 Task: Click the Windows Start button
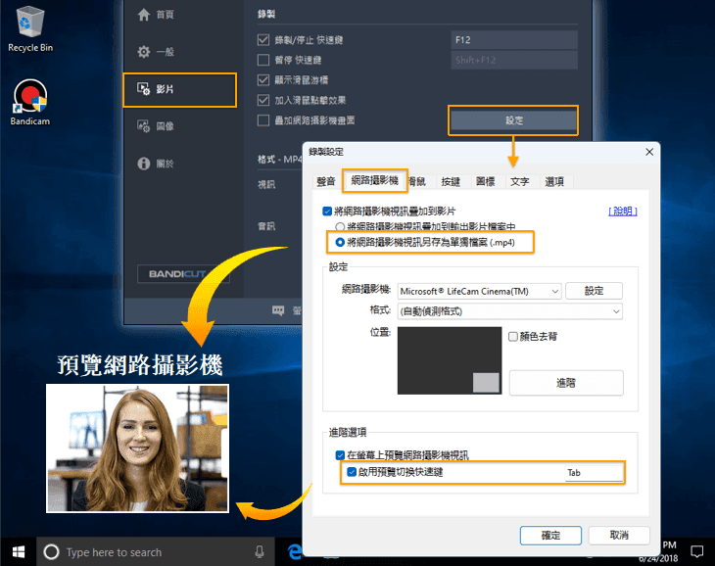click(18, 551)
